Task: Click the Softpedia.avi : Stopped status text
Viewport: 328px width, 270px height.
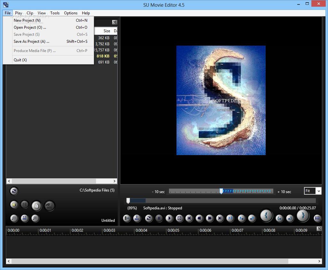Action: click(x=163, y=208)
